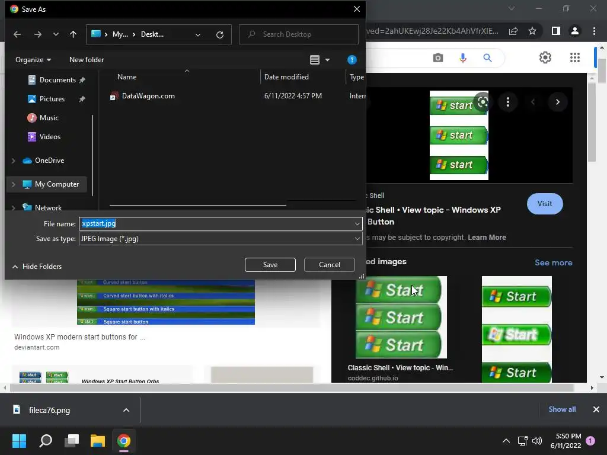Open the Organize menu
607x455 pixels.
click(x=33, y=60)
